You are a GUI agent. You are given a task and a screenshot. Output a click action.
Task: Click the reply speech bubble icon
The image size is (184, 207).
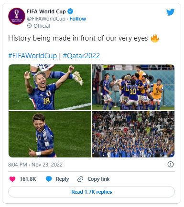click(49, 179)
